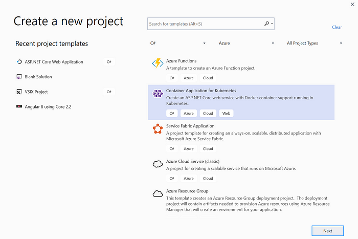Select the Service Fabric Application title
The image size is (358, 239).
190,126
